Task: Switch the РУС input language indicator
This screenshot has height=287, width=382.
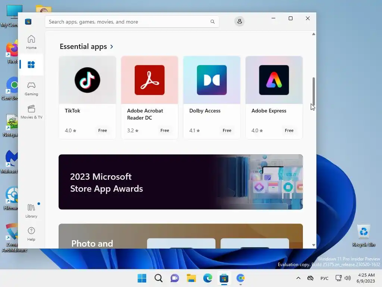Action: coord(324,278)
